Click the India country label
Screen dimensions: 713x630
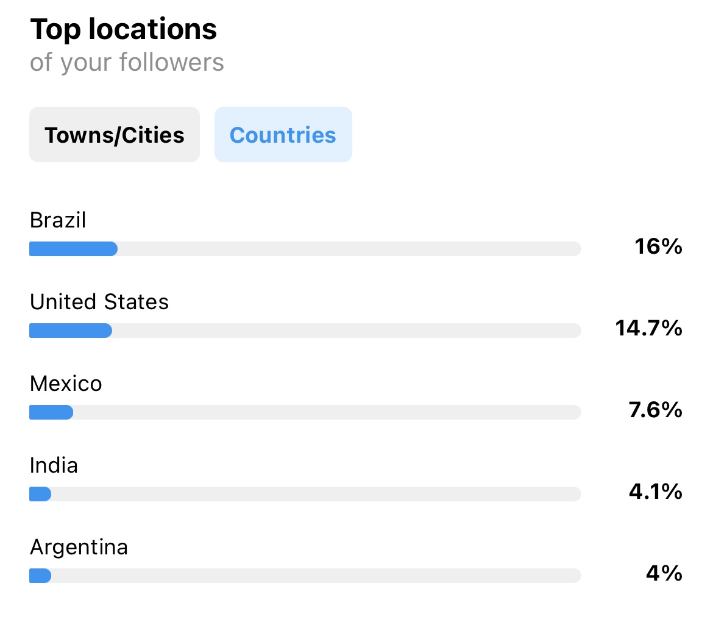click(x=54, y=465)
